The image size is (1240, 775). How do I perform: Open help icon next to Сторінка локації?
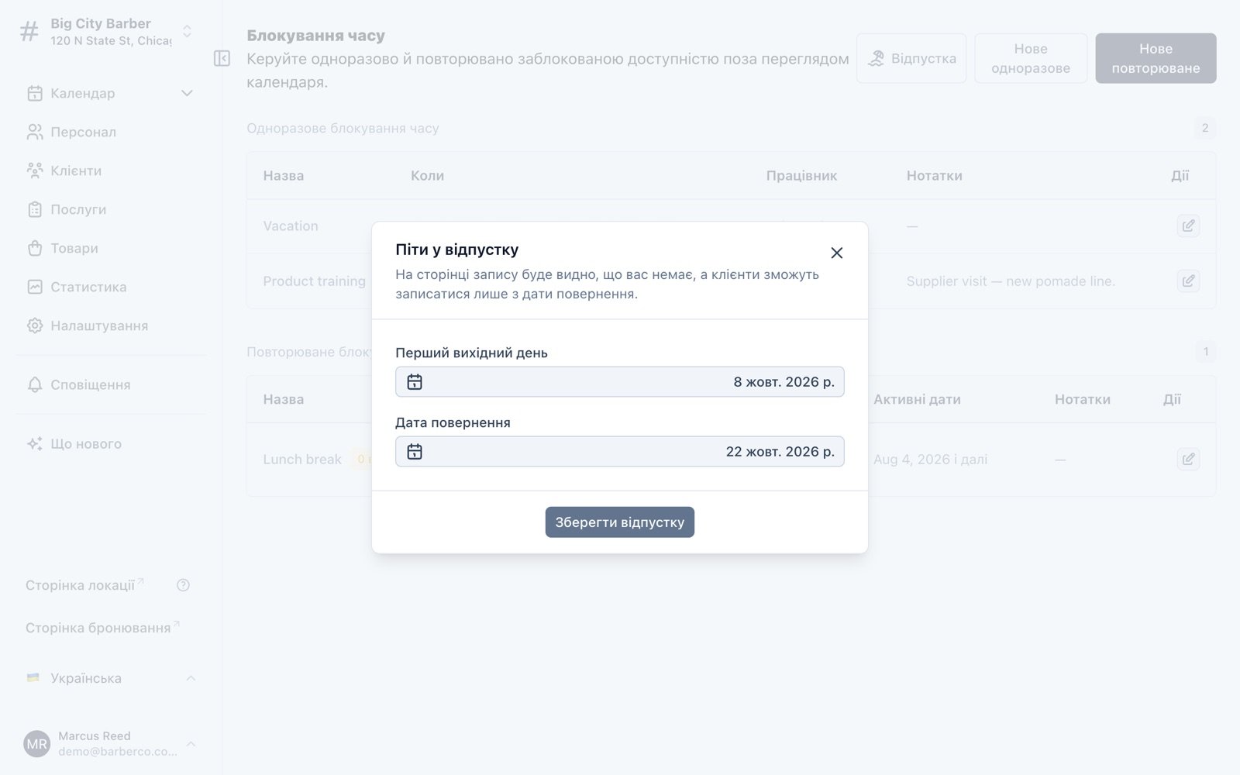[x=183, y=585]
